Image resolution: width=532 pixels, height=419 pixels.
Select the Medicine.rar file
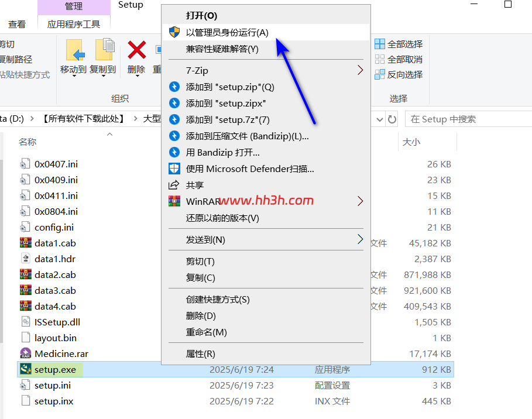tap(61, 354)
